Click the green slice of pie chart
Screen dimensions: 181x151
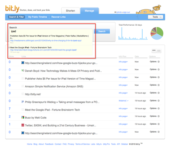[x=160, y=31]
